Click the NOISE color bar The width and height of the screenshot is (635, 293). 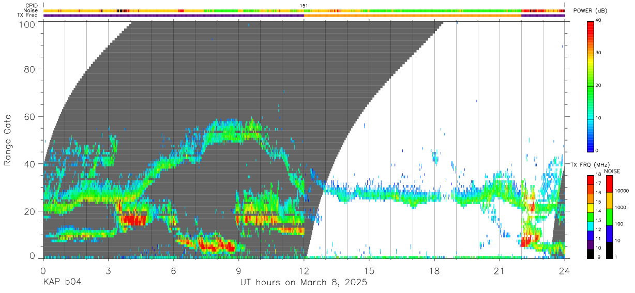click(610, 216)
